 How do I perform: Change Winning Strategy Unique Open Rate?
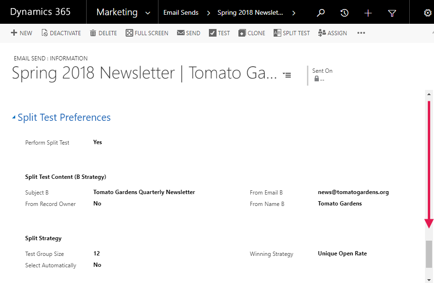point(342,254)
